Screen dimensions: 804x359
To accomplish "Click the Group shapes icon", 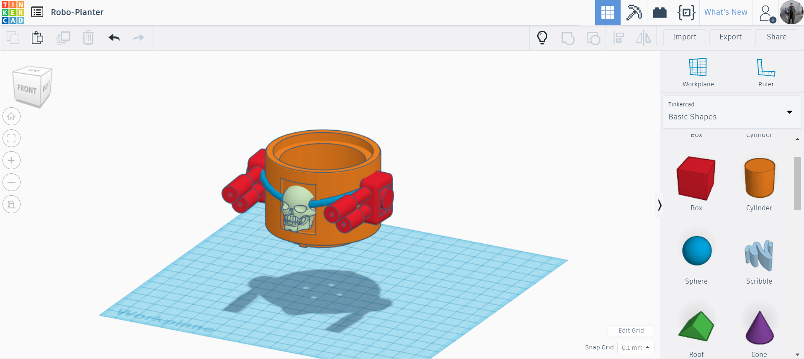I will pos(568,38).
